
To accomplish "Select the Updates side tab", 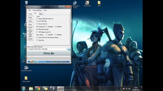I will click(30, 39).
